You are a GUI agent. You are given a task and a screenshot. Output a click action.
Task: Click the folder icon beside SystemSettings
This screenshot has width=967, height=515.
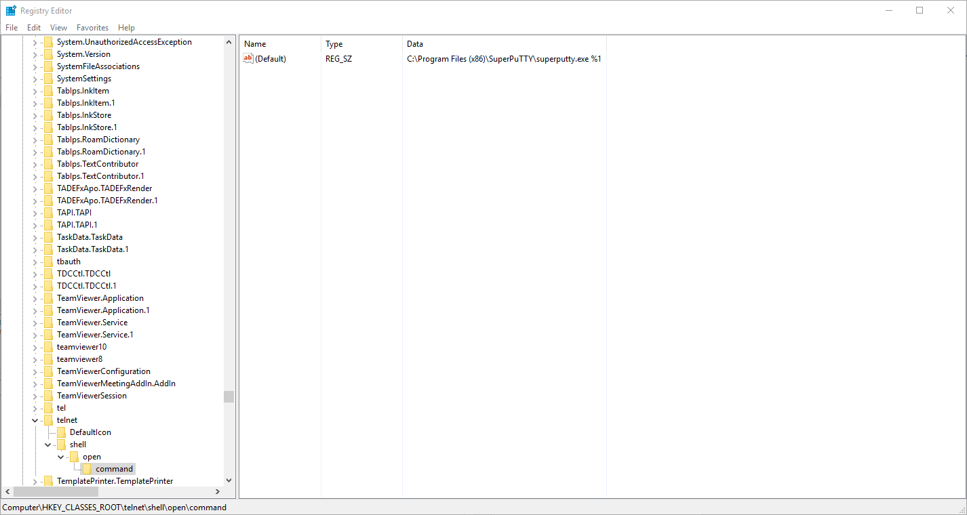pyautogui.click(x=48, y=79)
